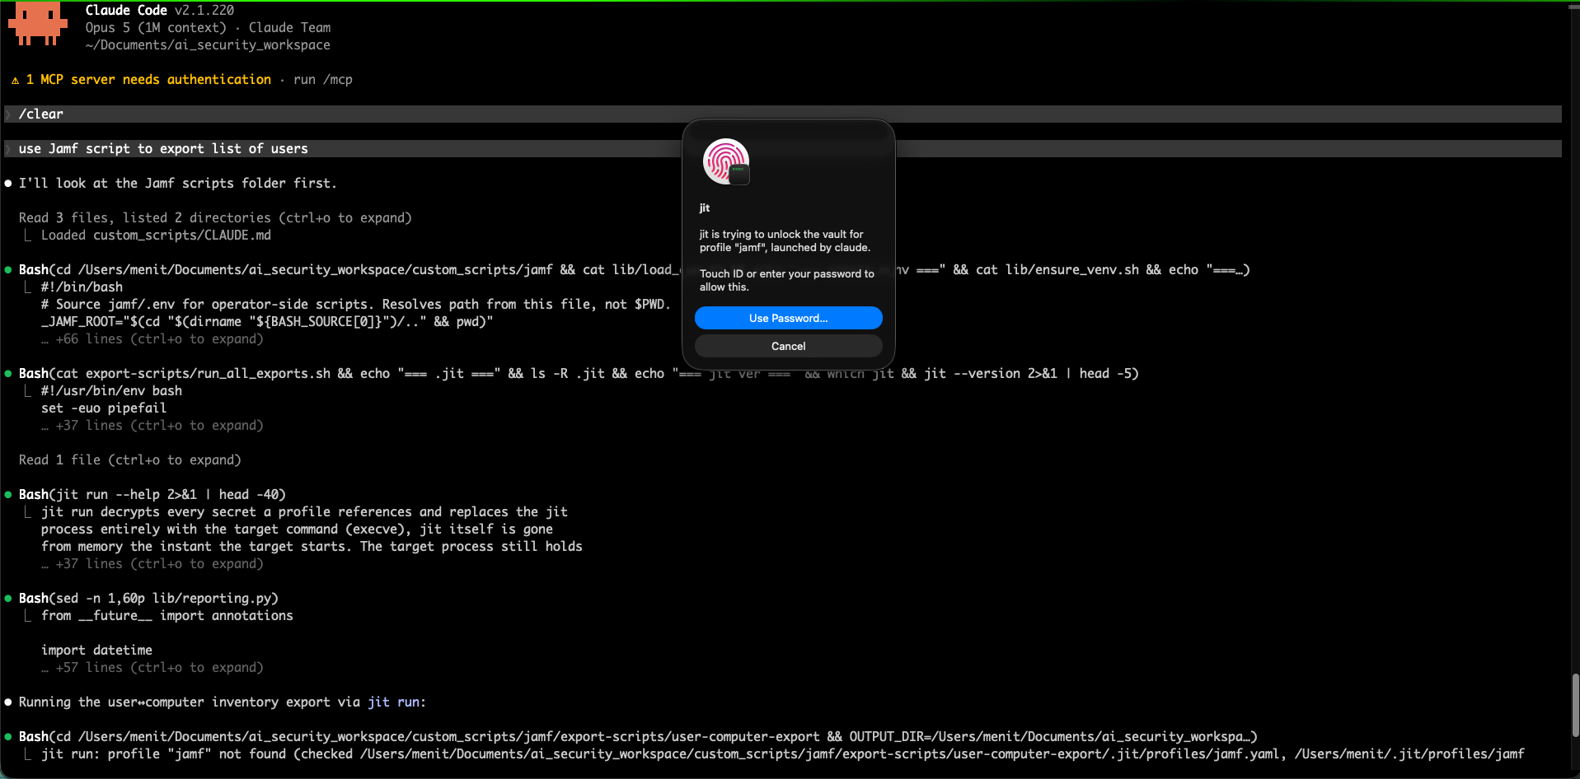
Task: Click the Claude Code mascot logo
Action: pos(38,24)
